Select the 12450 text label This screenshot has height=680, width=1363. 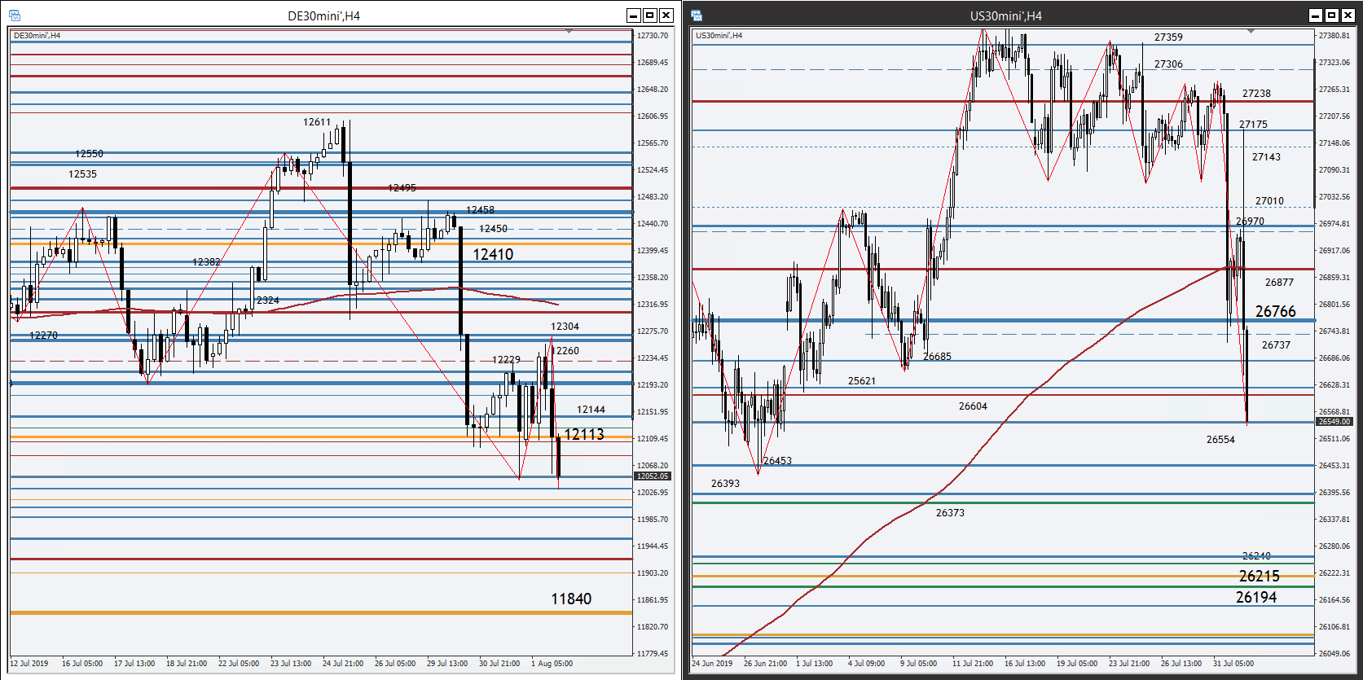493,229
